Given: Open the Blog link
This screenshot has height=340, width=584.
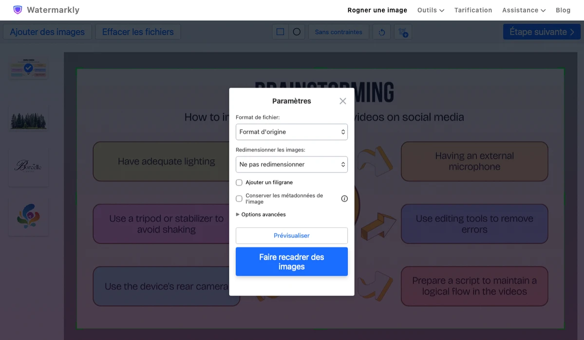Looking at the screenshot, I should click(563, 10).
